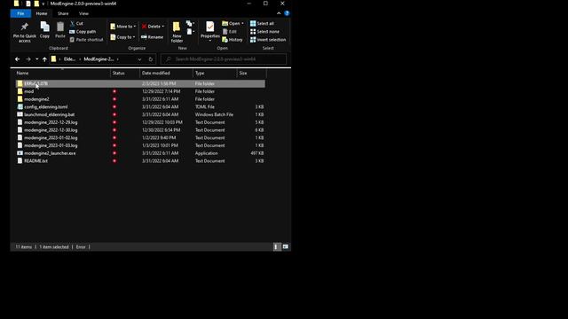Sort by the Type column header
The width and height of the screenshot is (568, 319).
tap(215, 73)
